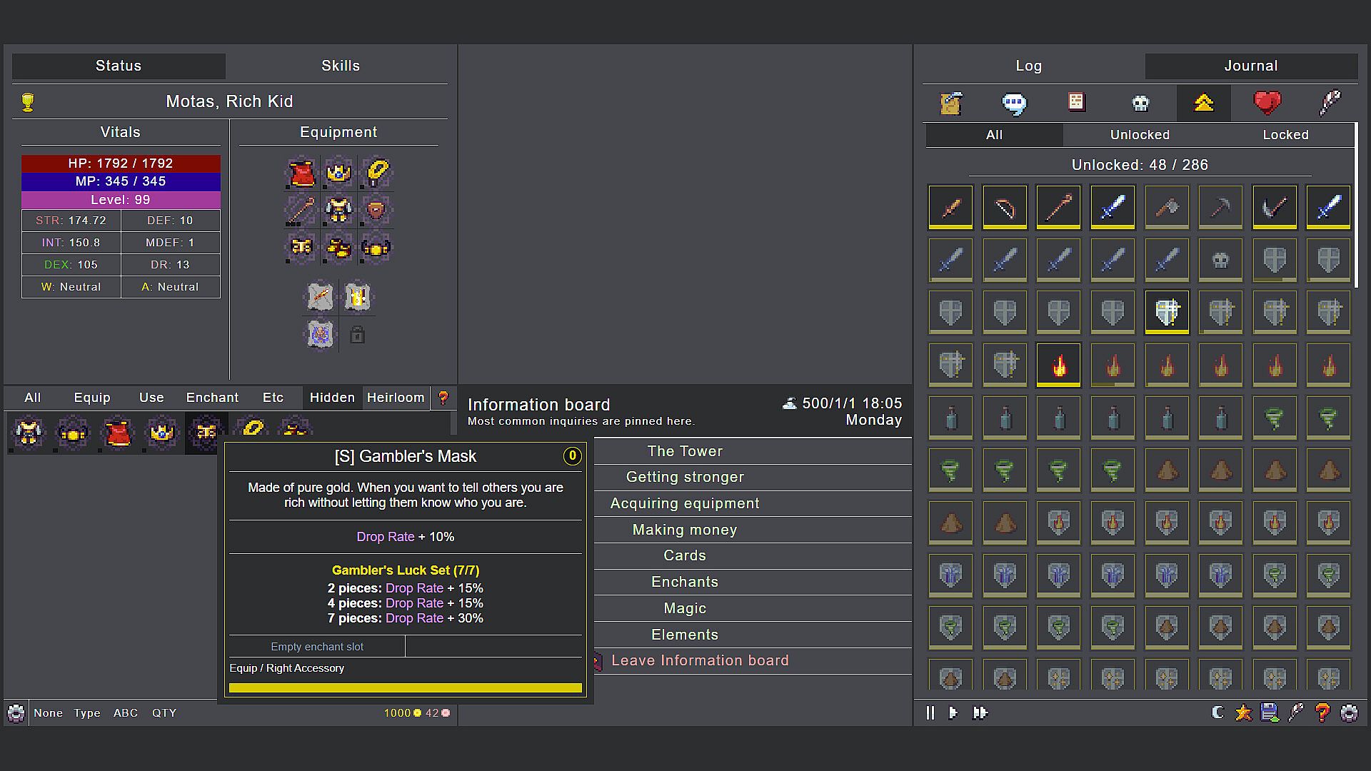Pause the game with pause button

(930, 712)
